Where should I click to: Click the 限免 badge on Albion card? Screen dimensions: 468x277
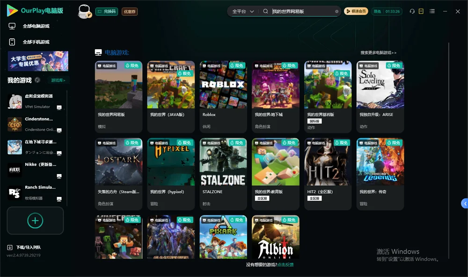click(289, 220)
